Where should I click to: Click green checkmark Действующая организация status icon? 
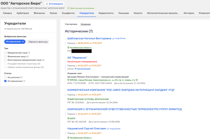[x=68, y=8]
